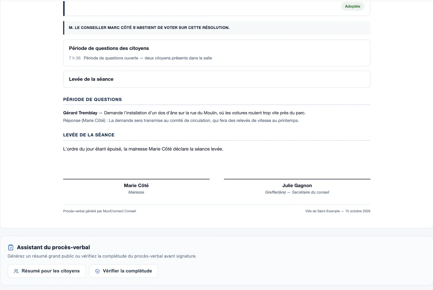433x290 pixels.
Task: Click the shield icon in Vérifier la complétude
Action: [x=98, y=271]
